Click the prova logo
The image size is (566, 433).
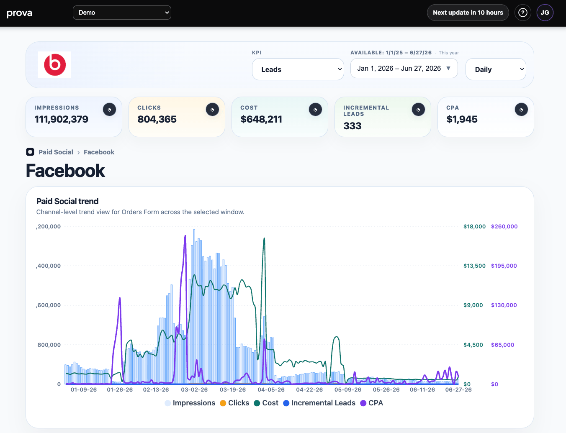tap(19, 13)
